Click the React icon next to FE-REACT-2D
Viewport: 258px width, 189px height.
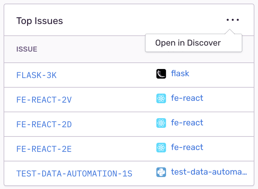tap(161, 123)
